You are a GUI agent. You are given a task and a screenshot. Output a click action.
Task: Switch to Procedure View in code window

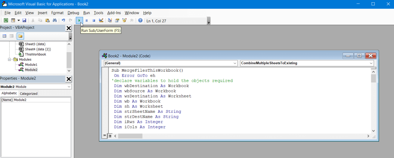pos(105,136)
